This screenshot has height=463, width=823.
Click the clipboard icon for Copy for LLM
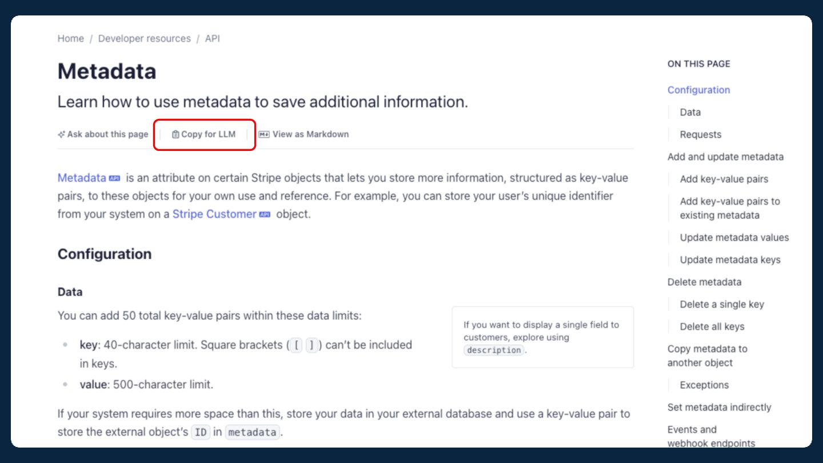click(175, 134)
